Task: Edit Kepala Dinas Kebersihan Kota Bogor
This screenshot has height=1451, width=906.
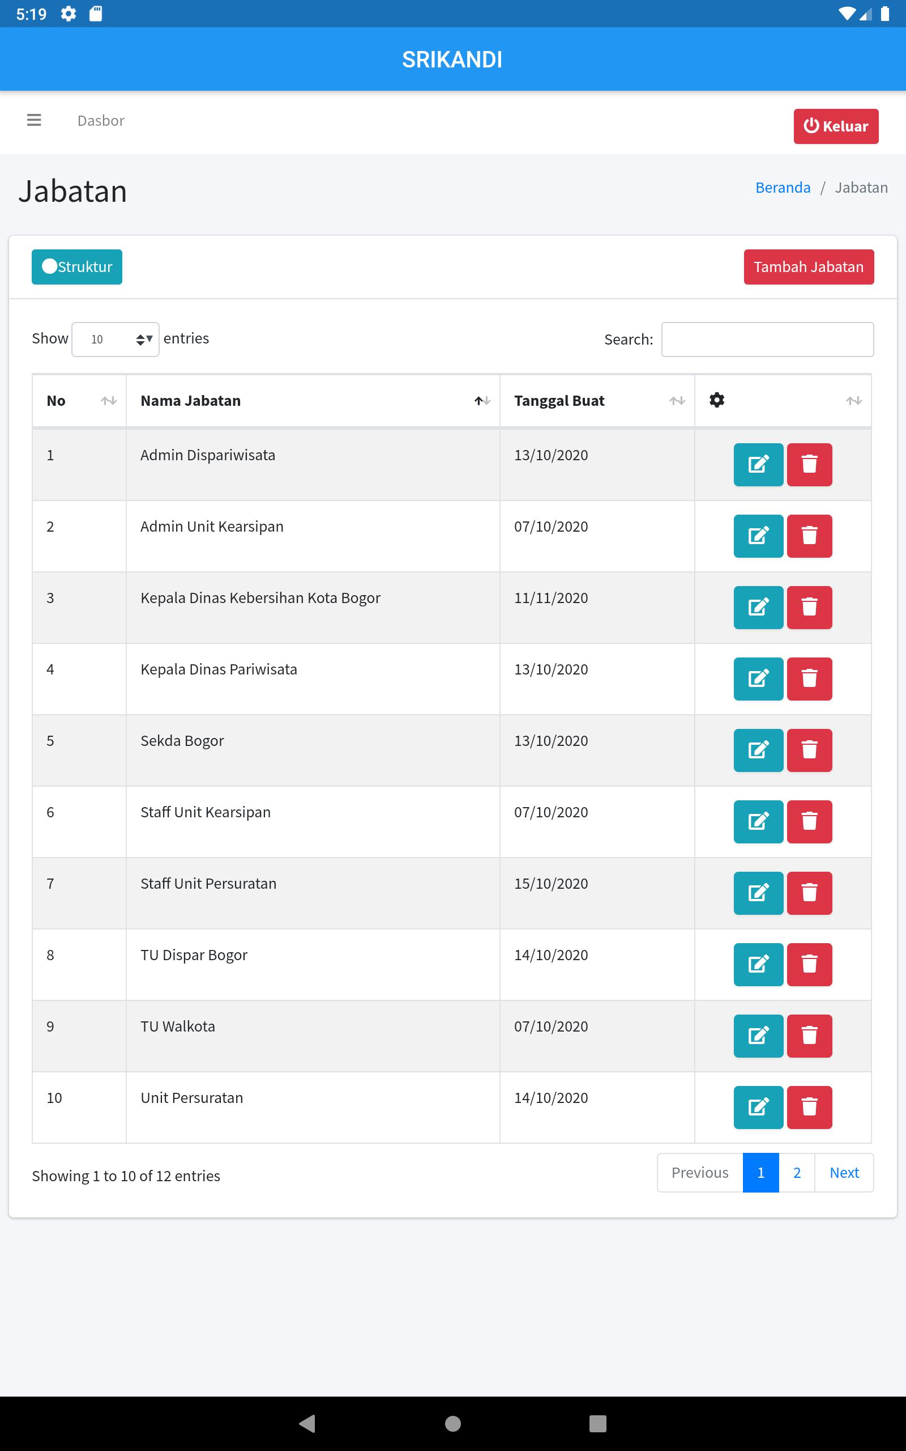Action: click(758, 608)
